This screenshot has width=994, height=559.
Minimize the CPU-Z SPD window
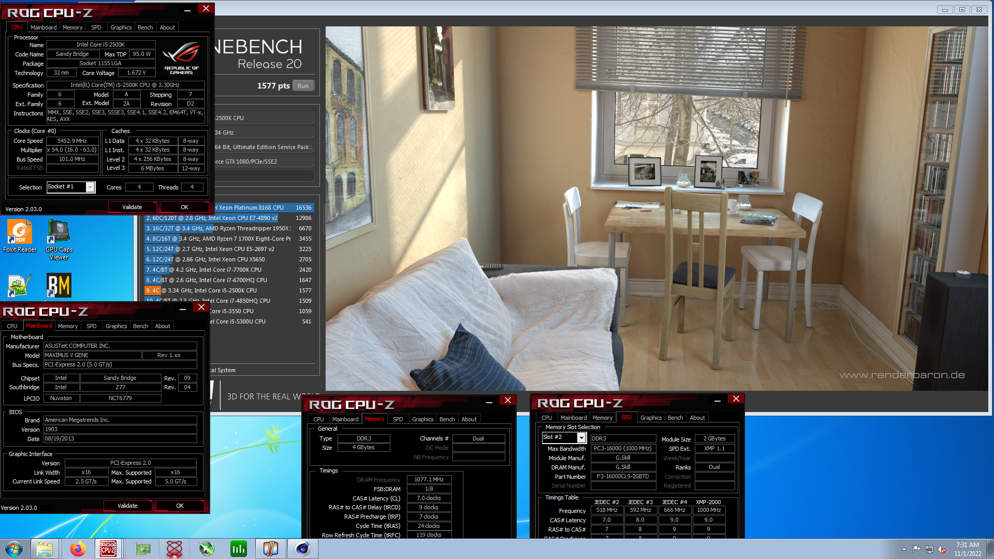tap(718, 400)
